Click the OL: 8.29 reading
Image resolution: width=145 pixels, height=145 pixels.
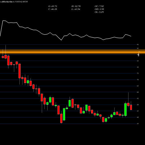99,12
